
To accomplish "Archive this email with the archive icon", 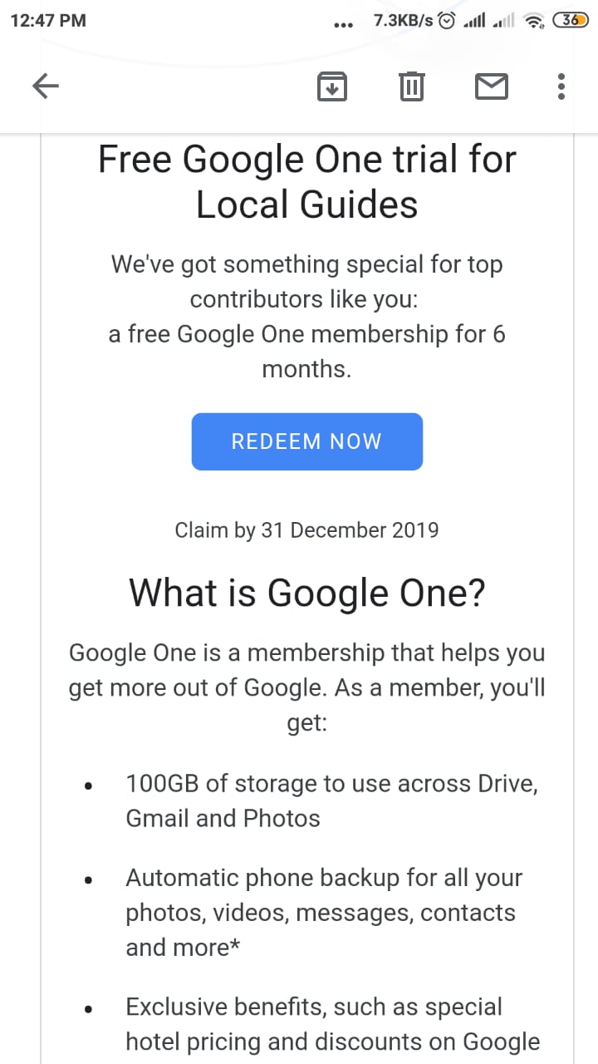I will (332, 86).
